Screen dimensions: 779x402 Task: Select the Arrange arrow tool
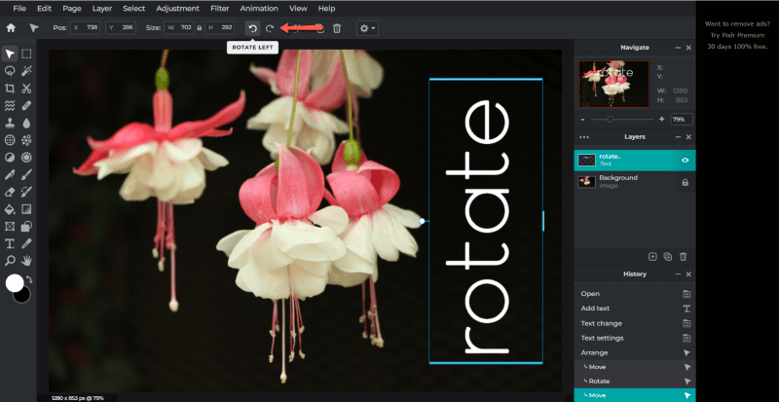[10, 54]
